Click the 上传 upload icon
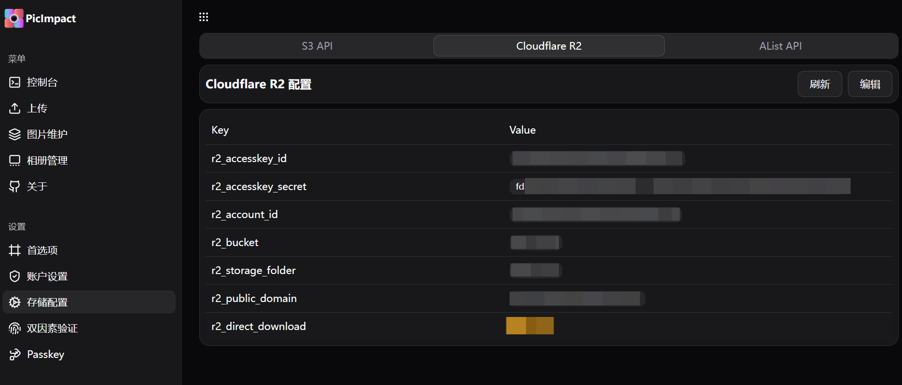This screenshot has width=902, height=385. pos(15,109)
